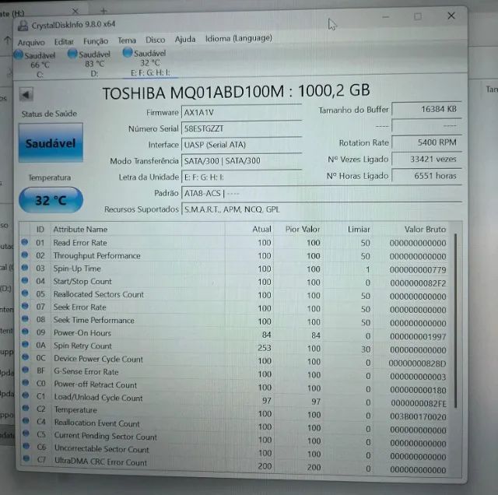
Task: Open the Editar menu
Action: [x=64, y=41]
